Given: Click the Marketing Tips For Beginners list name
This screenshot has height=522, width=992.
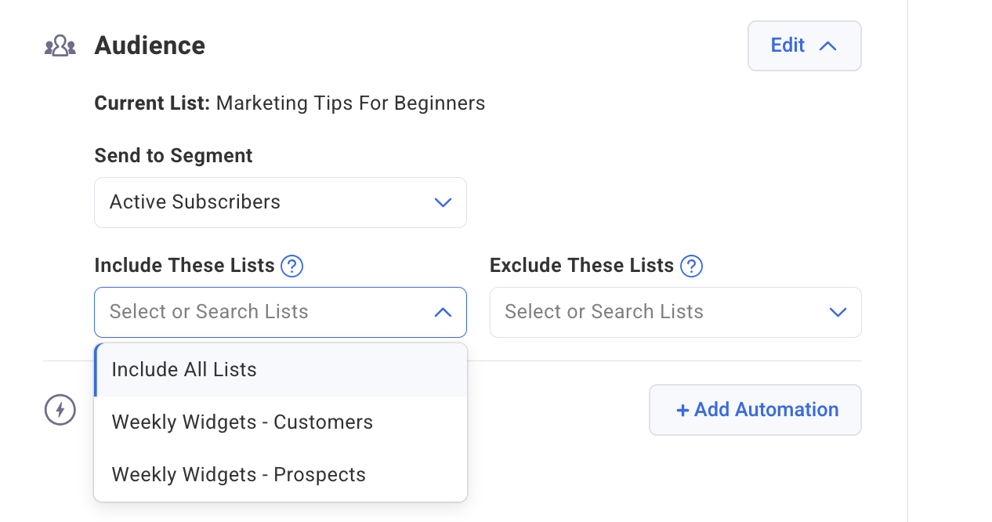Looking at the screenshot, I should (x=350, y=103).
